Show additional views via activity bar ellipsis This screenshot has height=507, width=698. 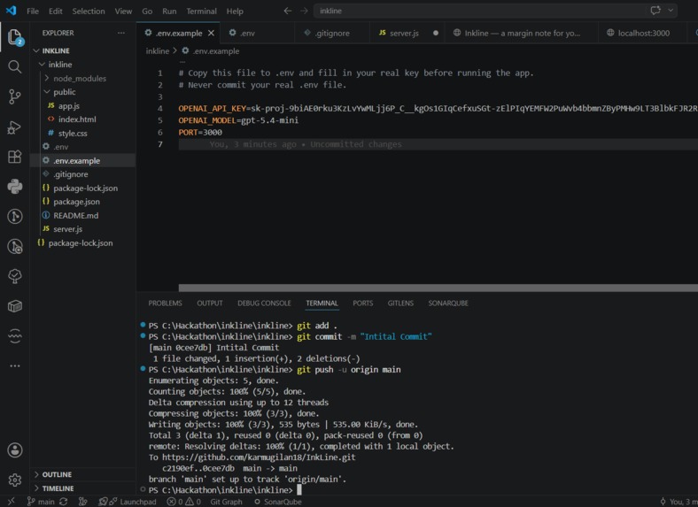pyautogui.click(x=15, y=366)
